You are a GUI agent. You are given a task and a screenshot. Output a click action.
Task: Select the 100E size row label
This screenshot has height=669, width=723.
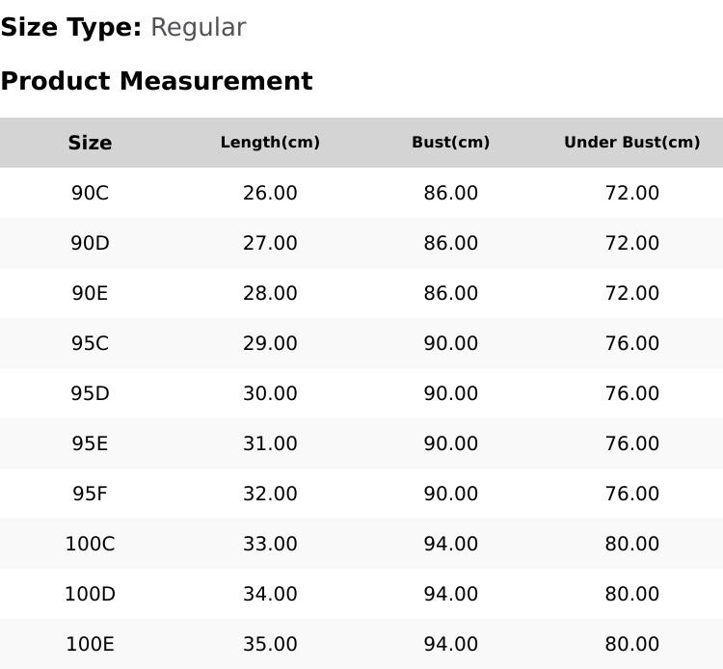point(90,645)
